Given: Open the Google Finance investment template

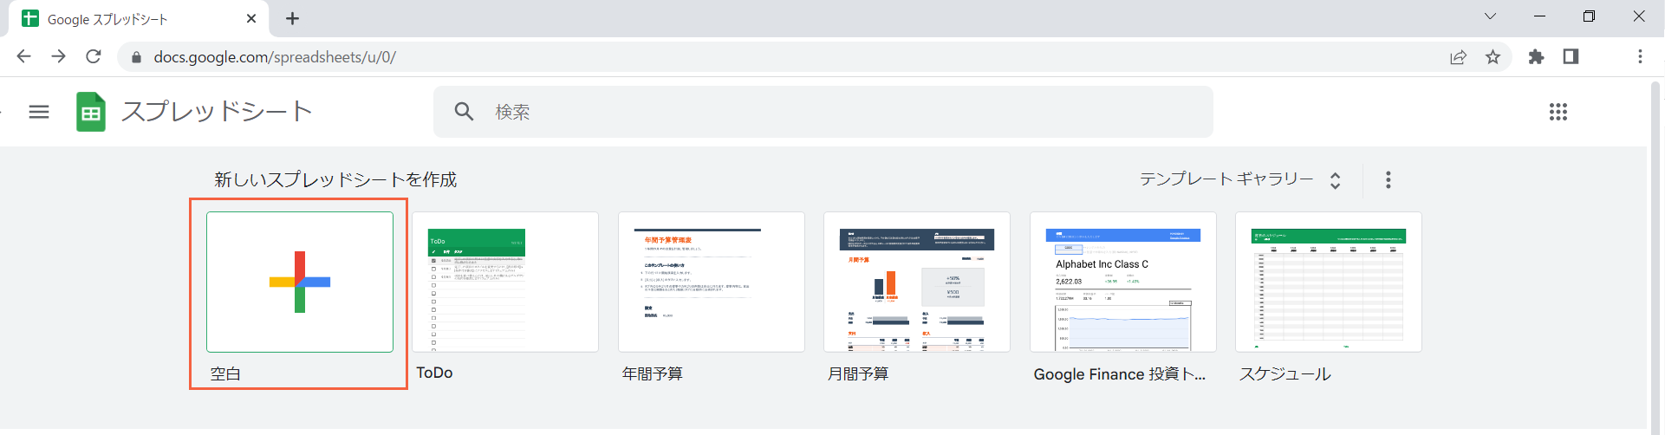Looking at the screenshot, I should coord(1122,282).
